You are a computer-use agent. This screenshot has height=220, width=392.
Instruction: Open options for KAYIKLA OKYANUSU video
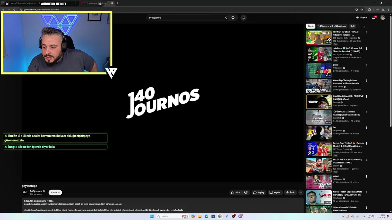pyautogui.click(x=366, y=97)
